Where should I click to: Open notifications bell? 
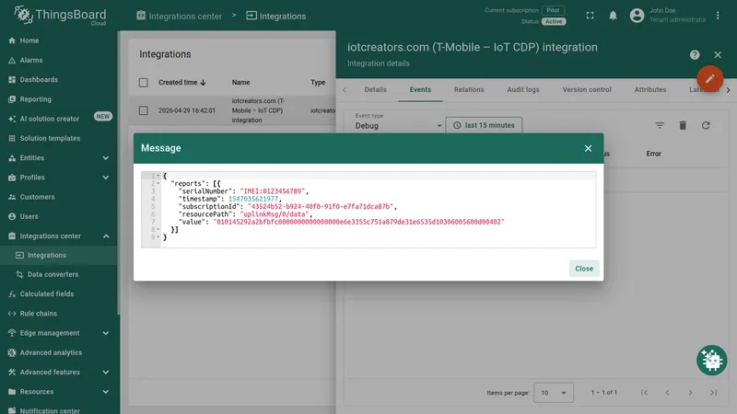point(613,16)
